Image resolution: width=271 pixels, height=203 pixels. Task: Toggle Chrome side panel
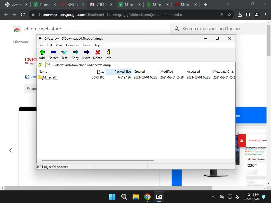pos(248,15)
